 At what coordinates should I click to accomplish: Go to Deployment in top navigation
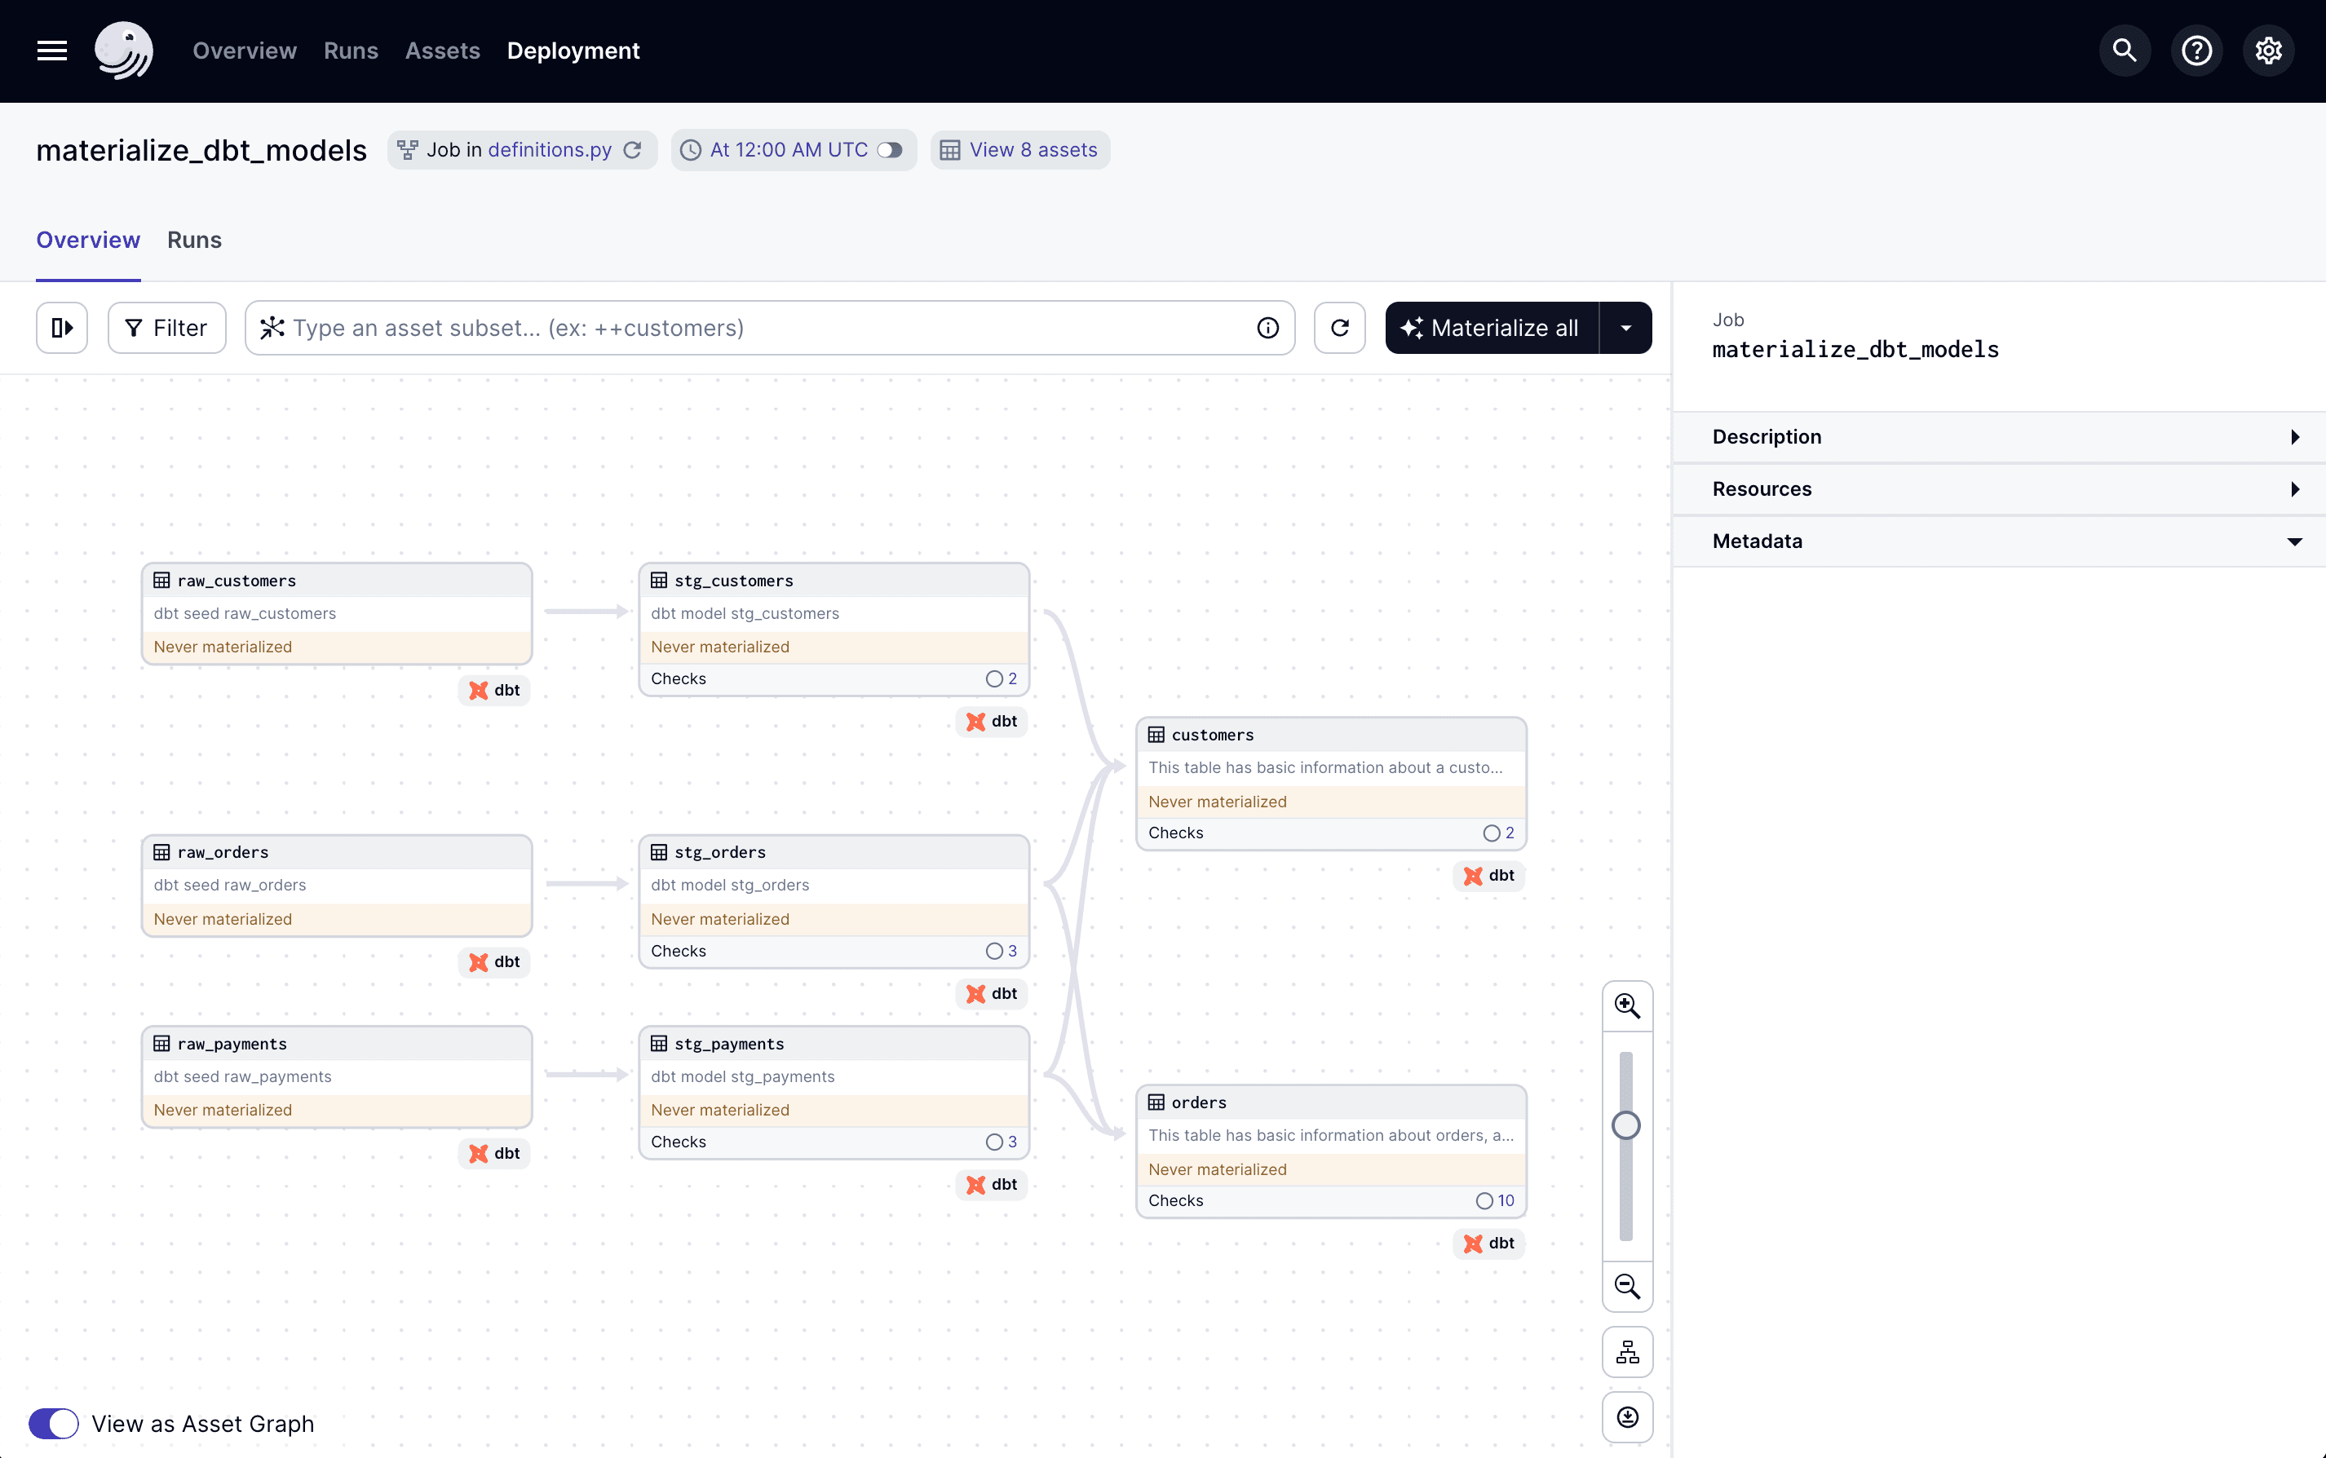click(x=574, y=50)
